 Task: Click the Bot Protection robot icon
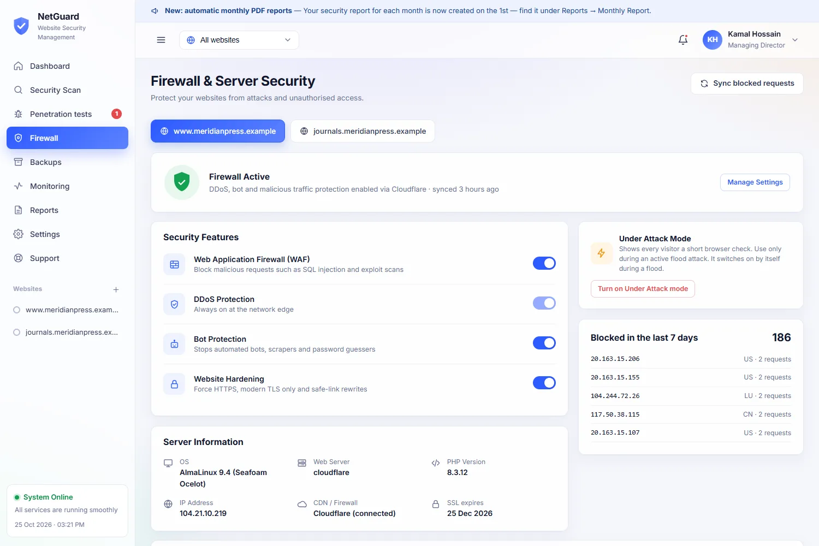(174, 344)
